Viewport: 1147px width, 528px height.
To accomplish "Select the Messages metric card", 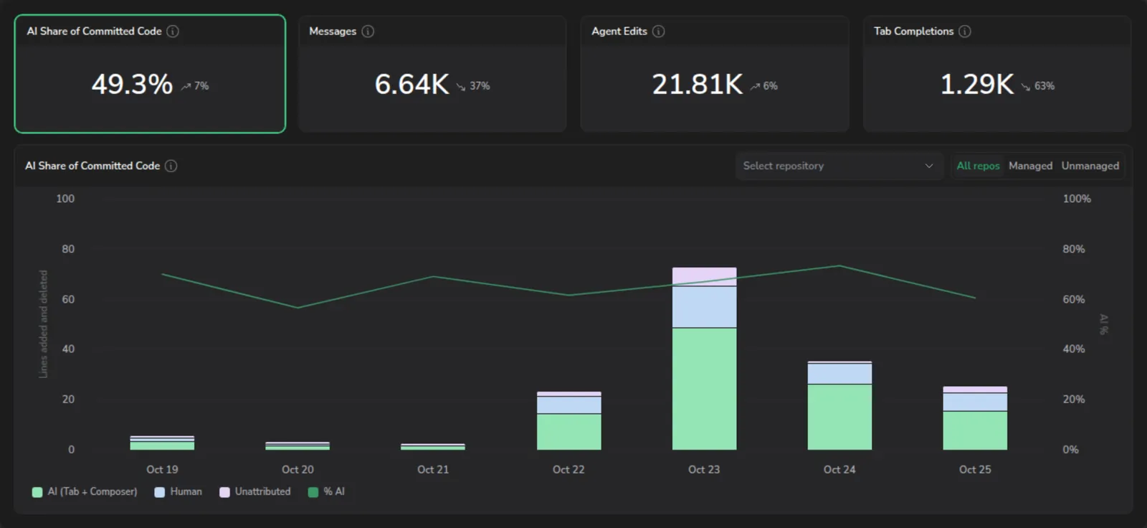I will [x=432, y=74].
